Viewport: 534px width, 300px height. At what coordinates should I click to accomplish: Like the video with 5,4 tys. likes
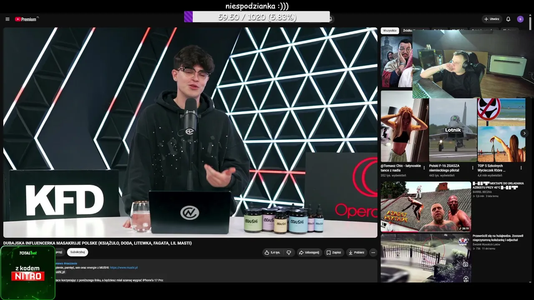click(x=272, y=252)
